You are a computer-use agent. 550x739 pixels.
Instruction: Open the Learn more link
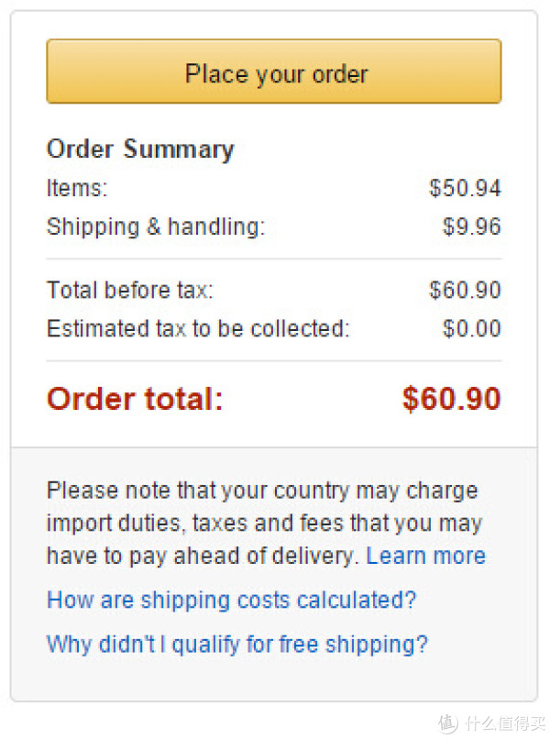(425, 556)
